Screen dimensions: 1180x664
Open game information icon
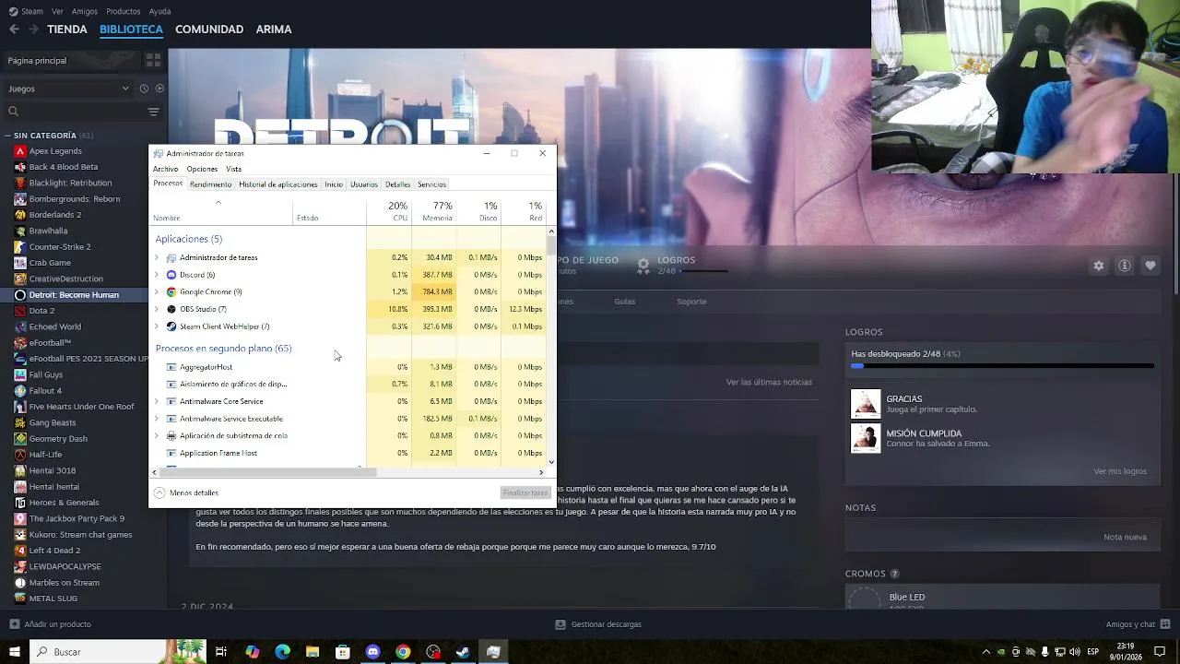[x=1125, y=266]
